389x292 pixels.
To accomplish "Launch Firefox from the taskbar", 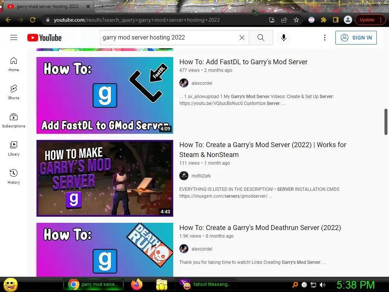I will pos(137,284).
